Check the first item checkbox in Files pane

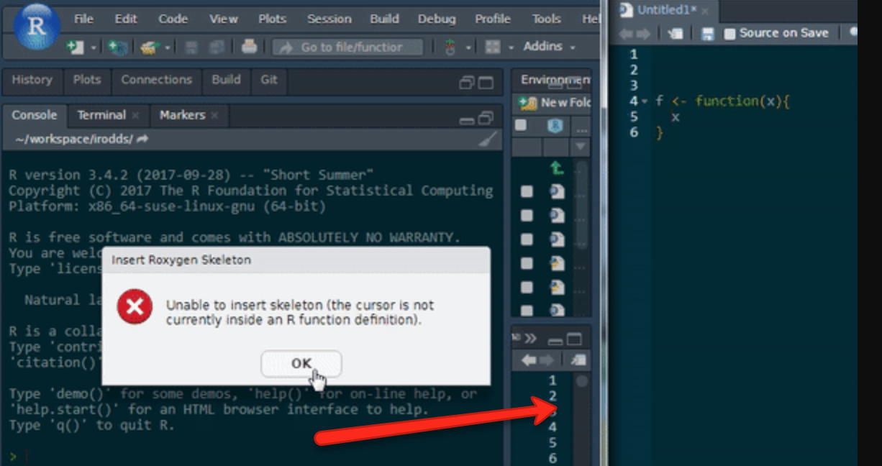coord(526,191)
